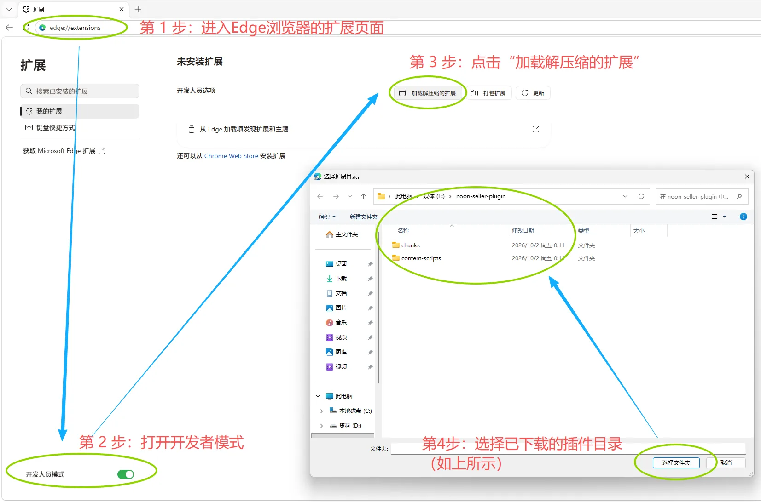Image resolution: width=761 pixels, height=502 pixels.
Task: Refresh the dialog folder listing
Action: tap(641, 196)
